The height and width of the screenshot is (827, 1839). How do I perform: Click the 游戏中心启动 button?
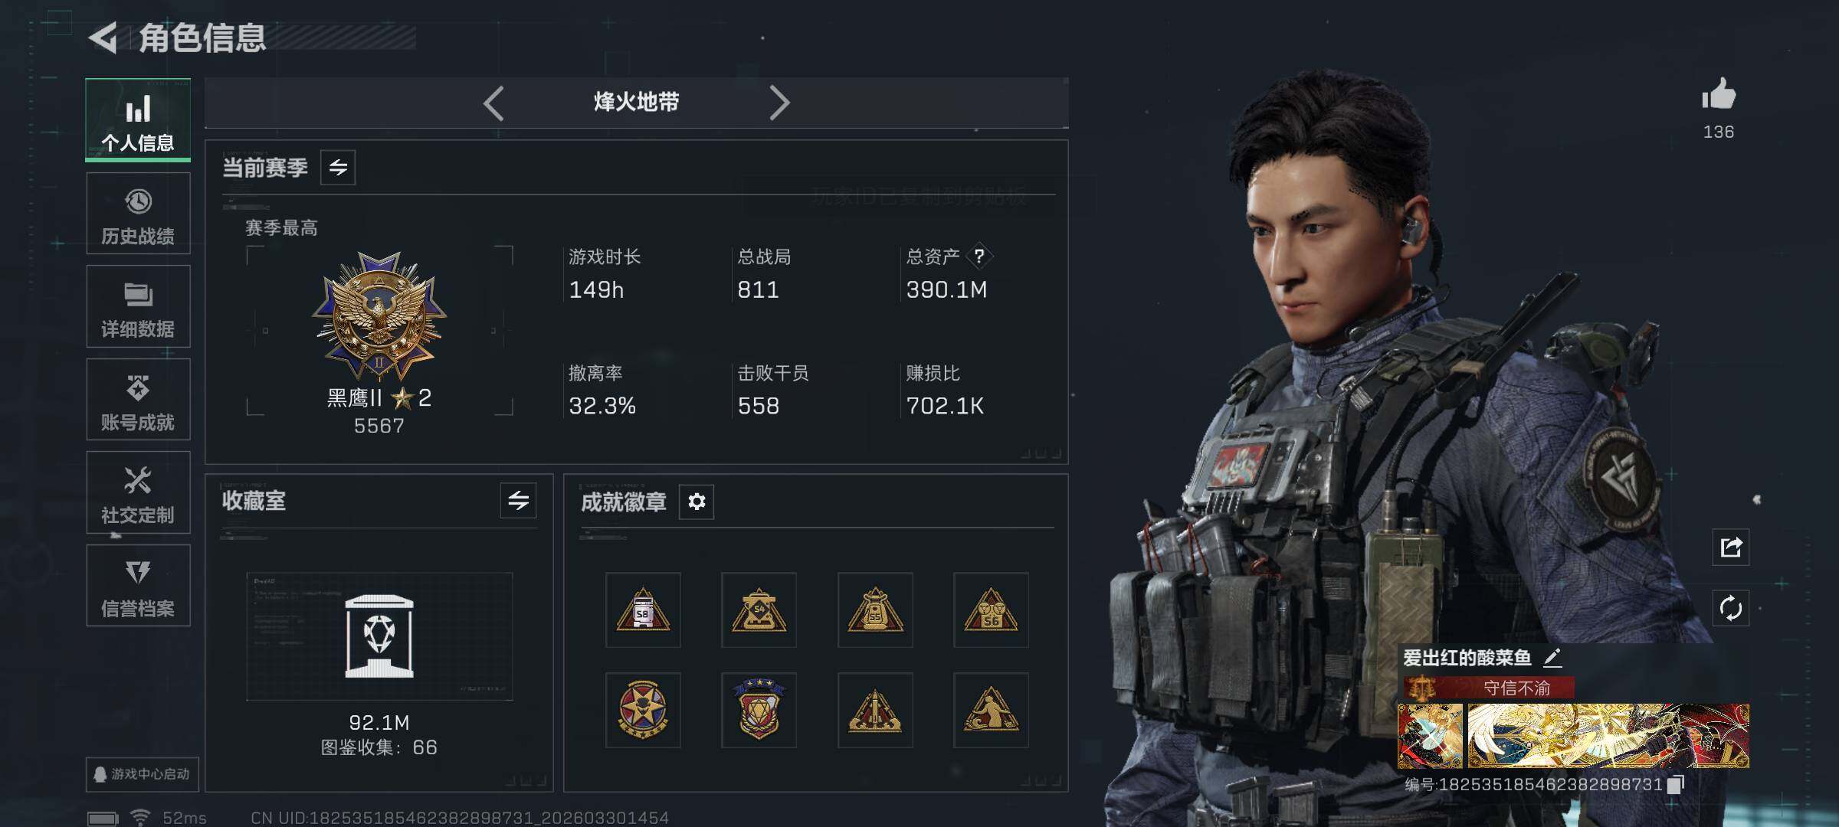[x=143, y=774]
